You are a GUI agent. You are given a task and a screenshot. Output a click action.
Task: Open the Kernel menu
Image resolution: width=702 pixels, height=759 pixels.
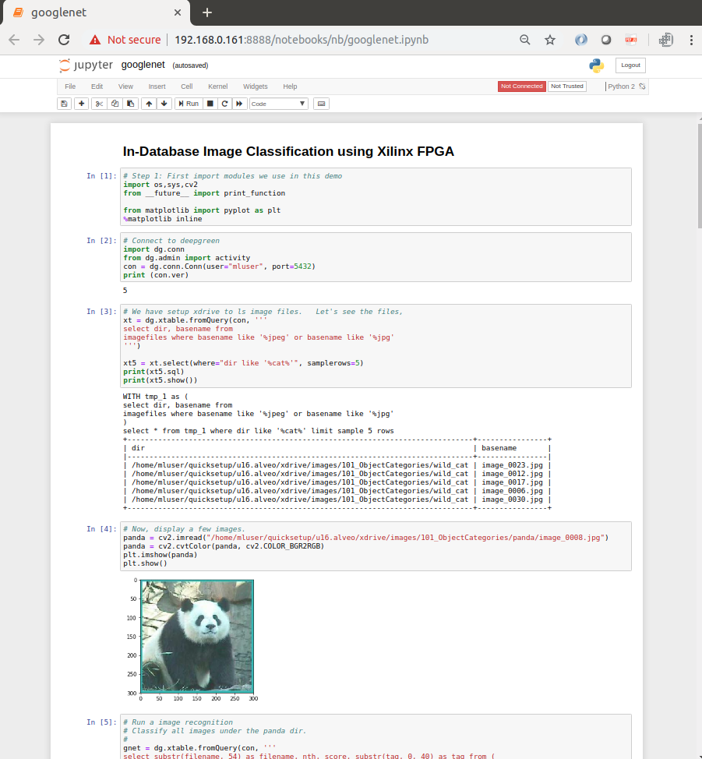(217, 86)
